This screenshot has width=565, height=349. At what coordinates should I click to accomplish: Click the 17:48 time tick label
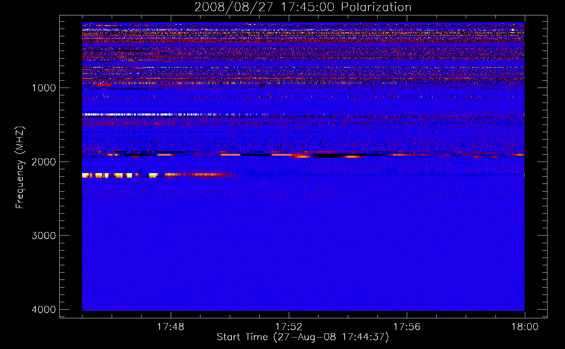pos(171,327)
